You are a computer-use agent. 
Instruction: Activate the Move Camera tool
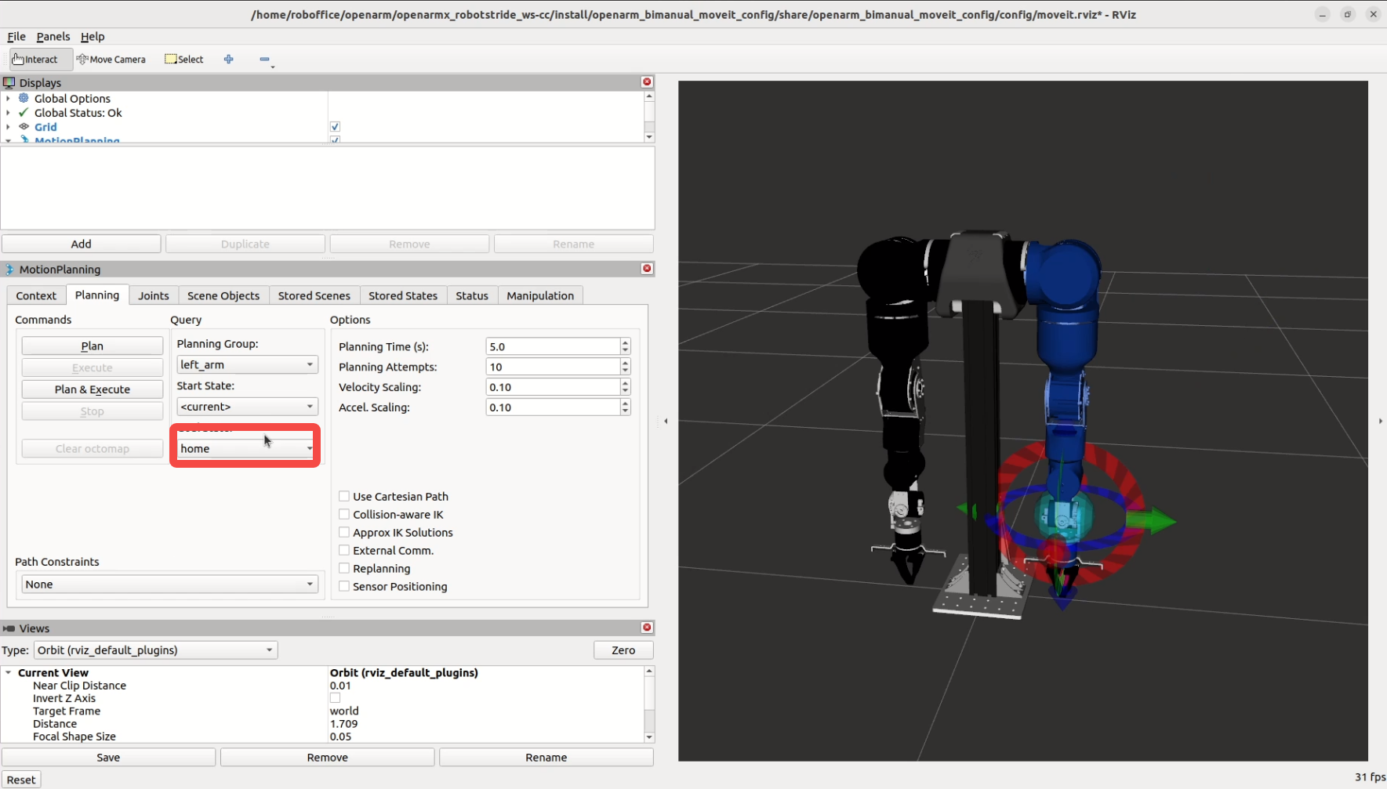(111, 60)
